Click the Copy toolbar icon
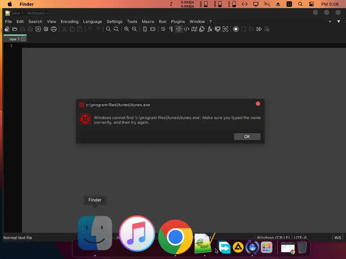The height and width of the screenshot is (259, 346). [72, 29]
